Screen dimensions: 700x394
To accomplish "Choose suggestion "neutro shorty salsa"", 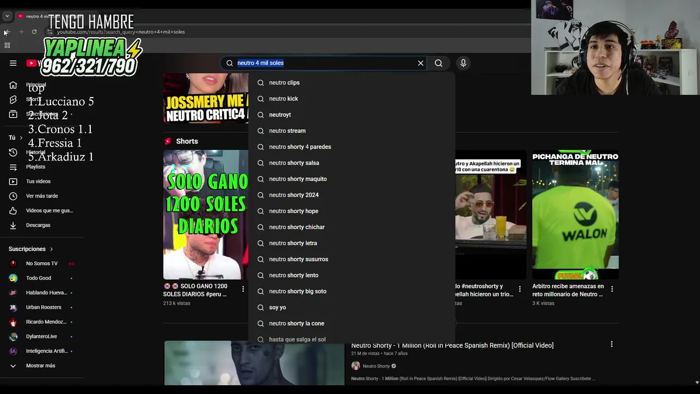I will point(352,163).
